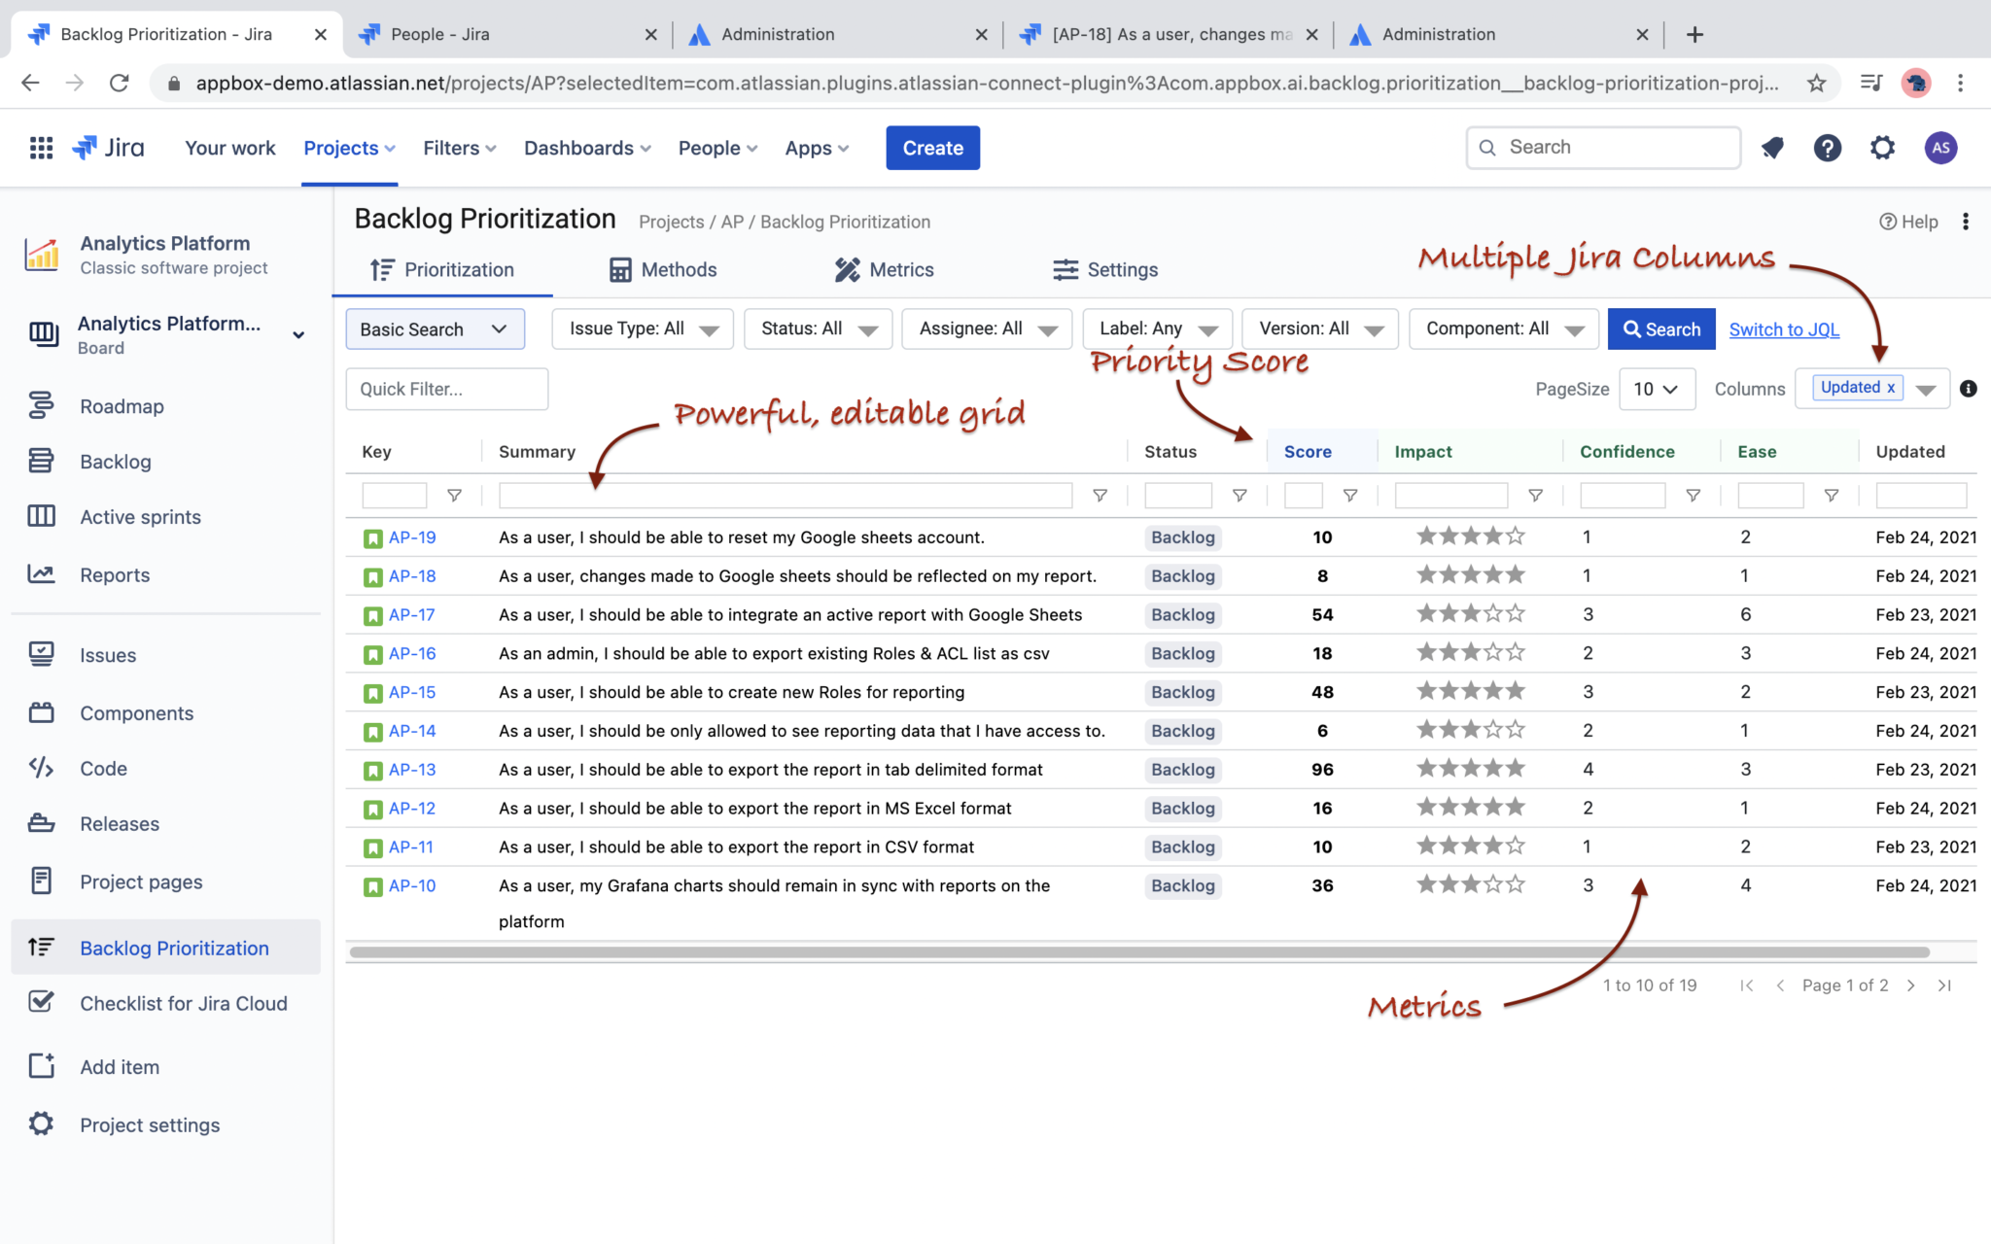Viewport: 1991px width, 1244px height.
Task: Open the Dashboards menu
Action: pos(587,148)
